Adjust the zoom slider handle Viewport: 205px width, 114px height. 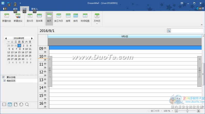187,111
